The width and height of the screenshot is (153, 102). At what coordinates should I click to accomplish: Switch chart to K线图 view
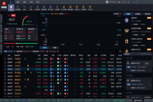pyautogui.click(x=55, y=48)
